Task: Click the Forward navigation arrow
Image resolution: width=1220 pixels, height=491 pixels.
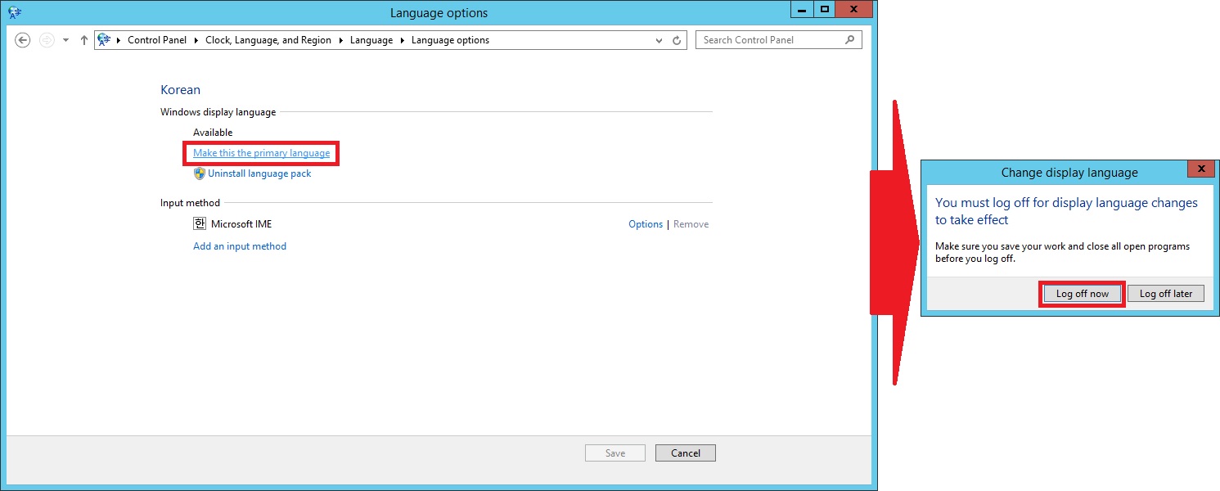Action: [47, 40]
